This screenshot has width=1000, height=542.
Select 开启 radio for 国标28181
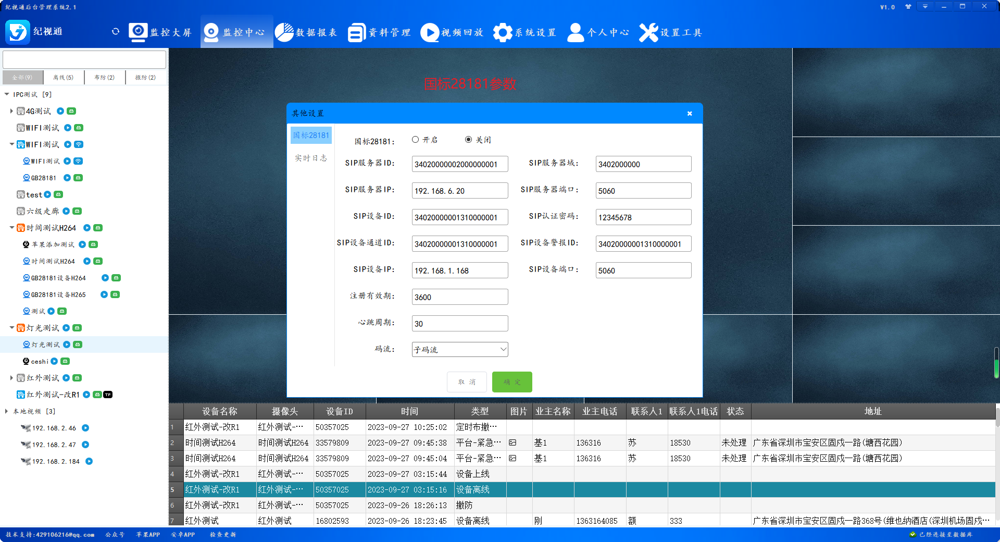pos(415,140)
